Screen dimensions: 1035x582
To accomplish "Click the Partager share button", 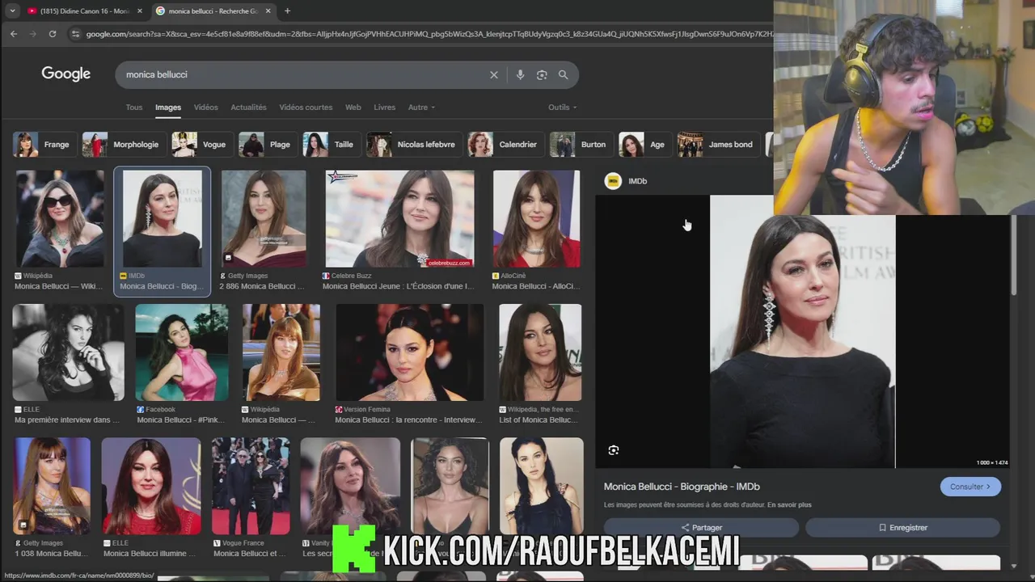I will [701, 527].
